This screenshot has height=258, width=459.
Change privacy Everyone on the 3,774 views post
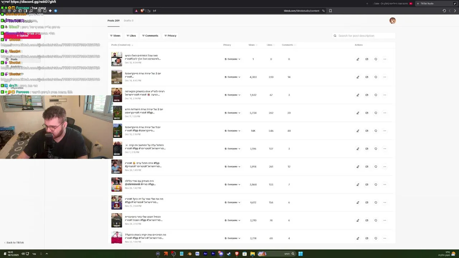pos(232,238)
